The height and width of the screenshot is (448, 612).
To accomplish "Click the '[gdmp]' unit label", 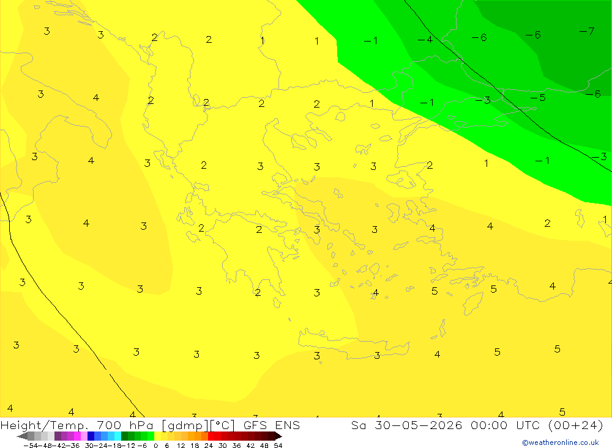I will pyautogui.click(x=185, y=425).
